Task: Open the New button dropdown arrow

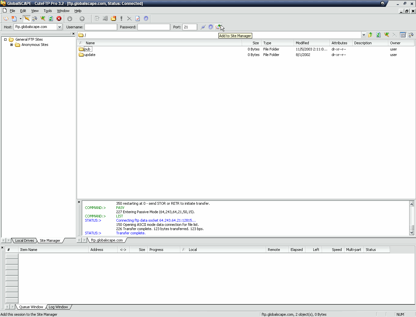Action: coord(20,19)
